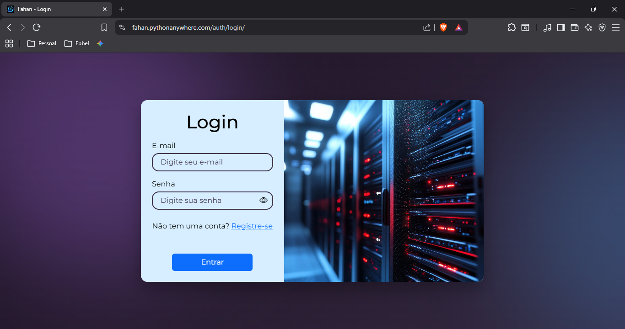
Task: Click the Entrar button
Action: (x=212, y=262)
